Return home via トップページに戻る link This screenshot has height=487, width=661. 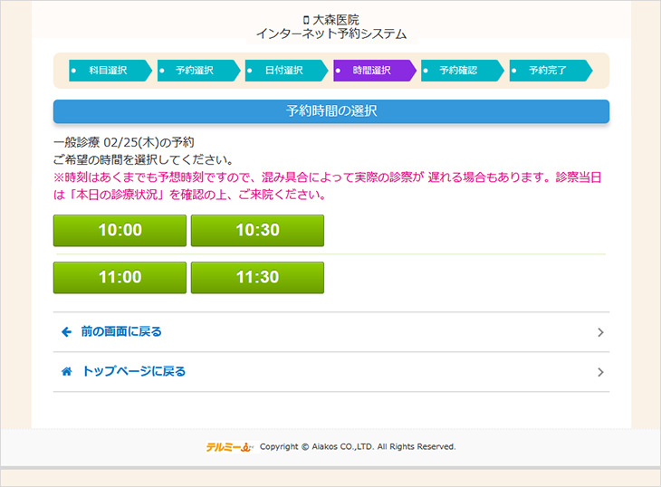(x=331, y=371)
